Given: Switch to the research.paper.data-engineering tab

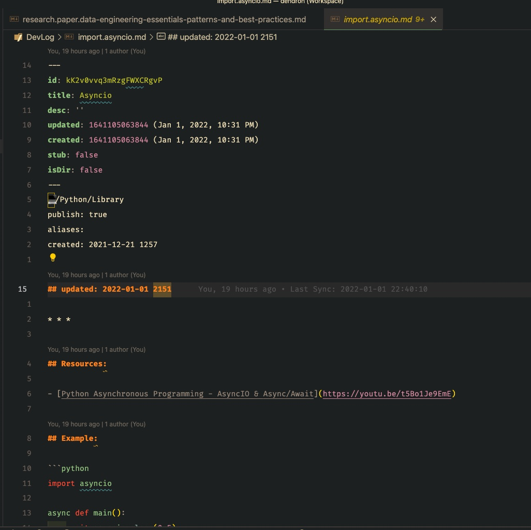Looking at the screenshot, I should tap(164, 19).
